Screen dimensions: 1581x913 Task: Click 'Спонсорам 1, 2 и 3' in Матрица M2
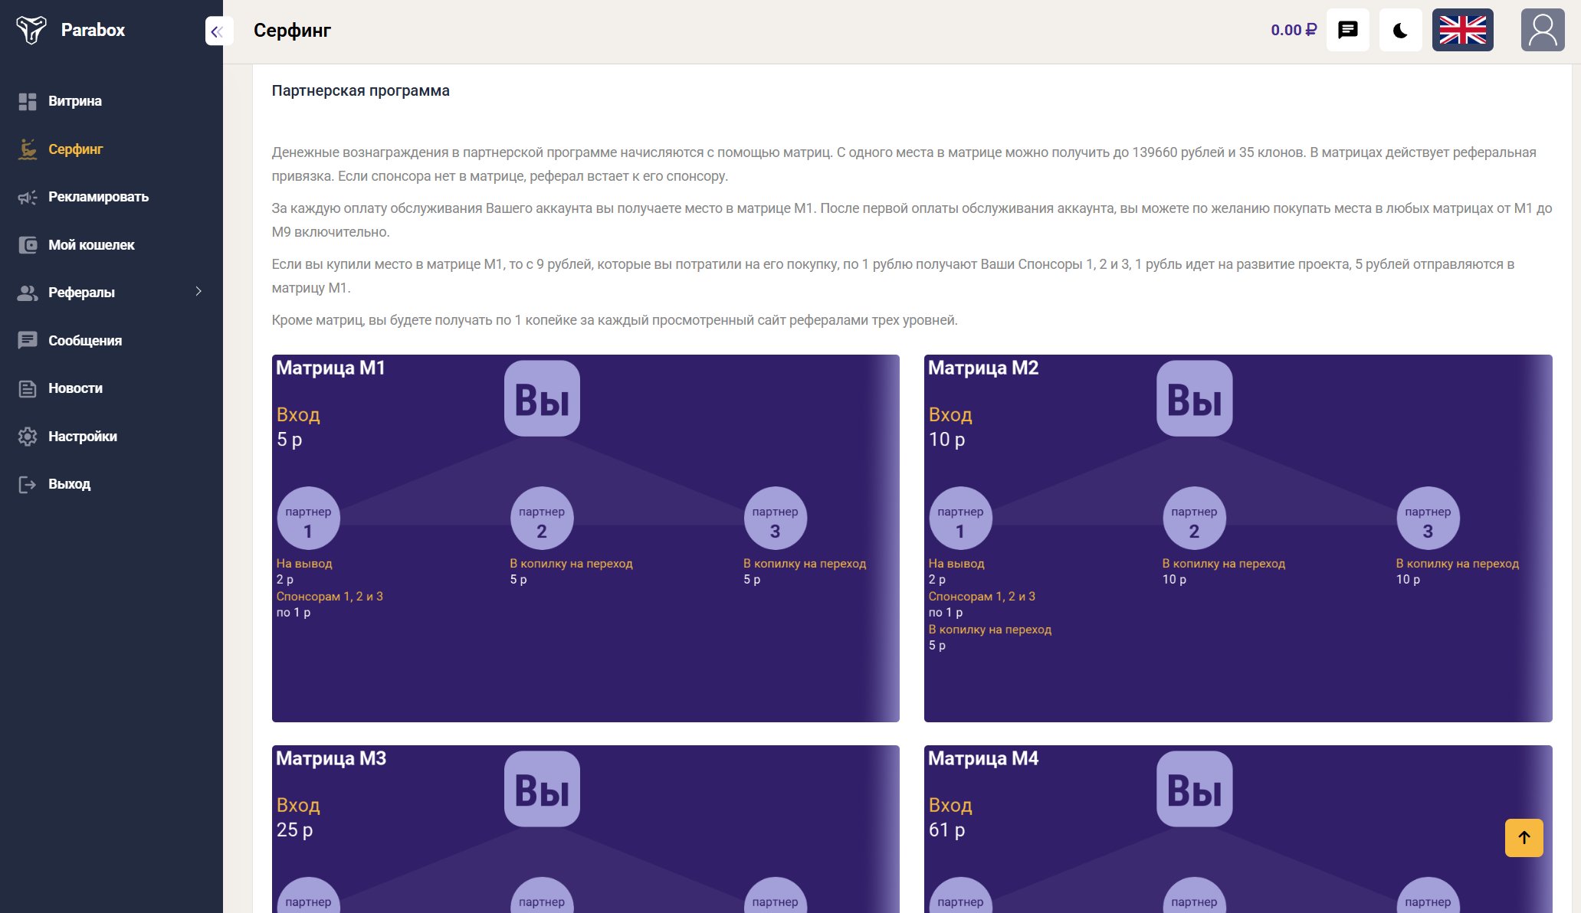[x=982, y=597]
